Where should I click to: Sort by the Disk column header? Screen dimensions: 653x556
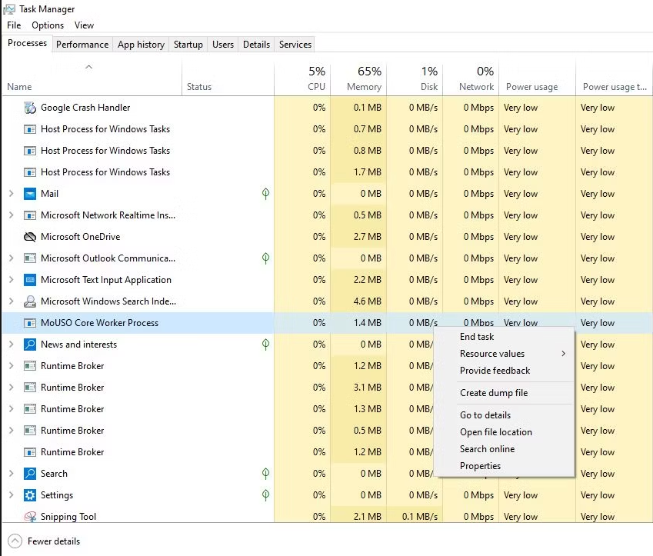click(x=415, y=78)
